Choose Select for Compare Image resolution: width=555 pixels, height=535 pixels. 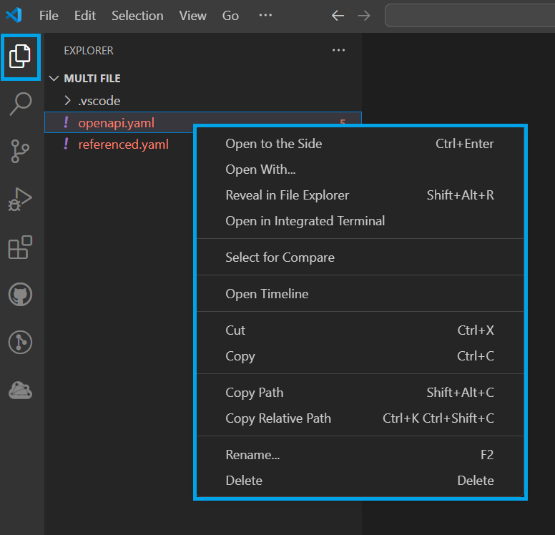(x=360, y=257)
